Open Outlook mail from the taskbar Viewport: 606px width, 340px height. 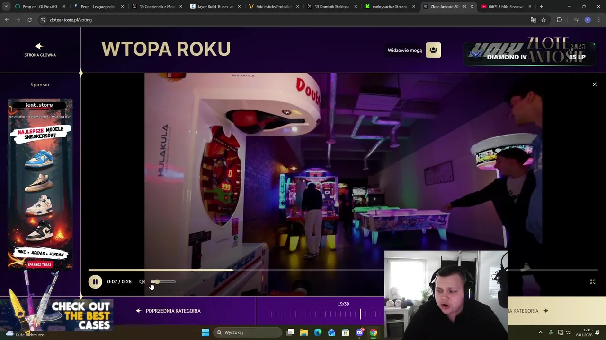(x=331, y=332)
